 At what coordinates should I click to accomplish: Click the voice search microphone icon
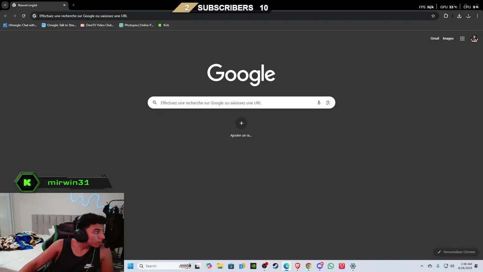click(319, 103)
